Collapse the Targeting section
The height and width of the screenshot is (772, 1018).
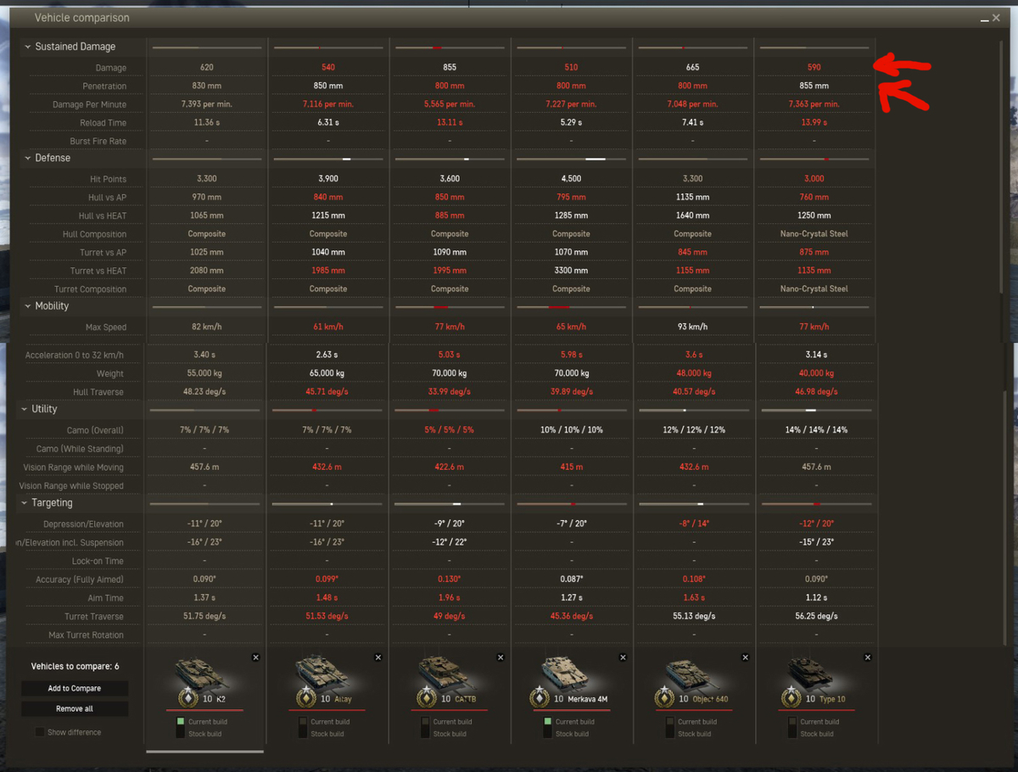pyautogui.click(x=25, y=504)
